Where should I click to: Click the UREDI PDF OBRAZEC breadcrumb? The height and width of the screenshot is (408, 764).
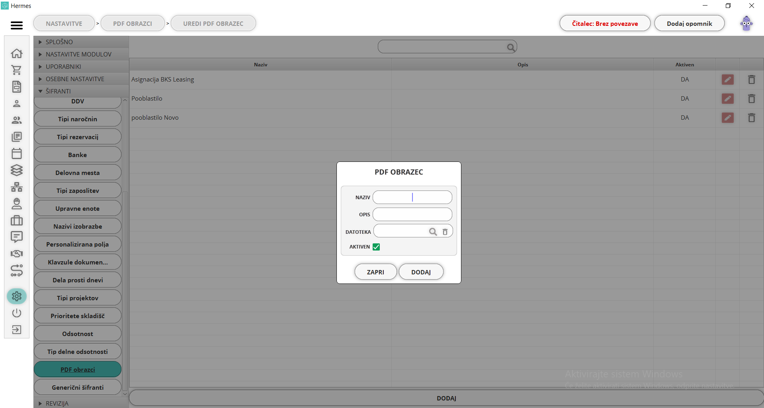213,23
